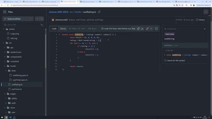Collapse the tests folder chevron

(x=6, y=71)
